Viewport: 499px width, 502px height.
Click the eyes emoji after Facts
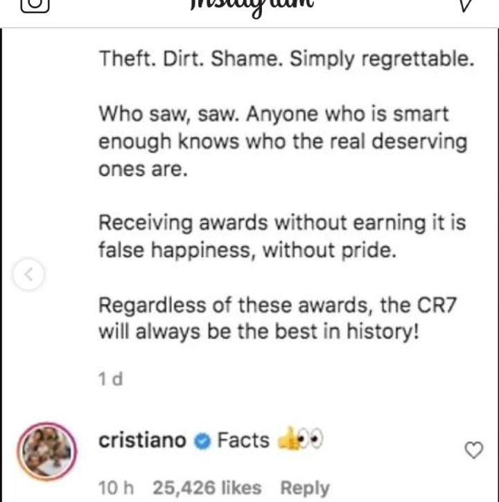pos(310,439)
